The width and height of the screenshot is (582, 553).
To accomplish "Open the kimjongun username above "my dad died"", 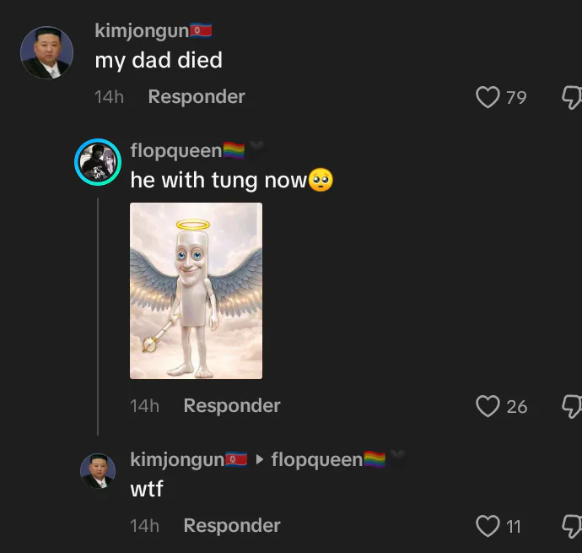I will pyautogui.click(x=141, y=31).
